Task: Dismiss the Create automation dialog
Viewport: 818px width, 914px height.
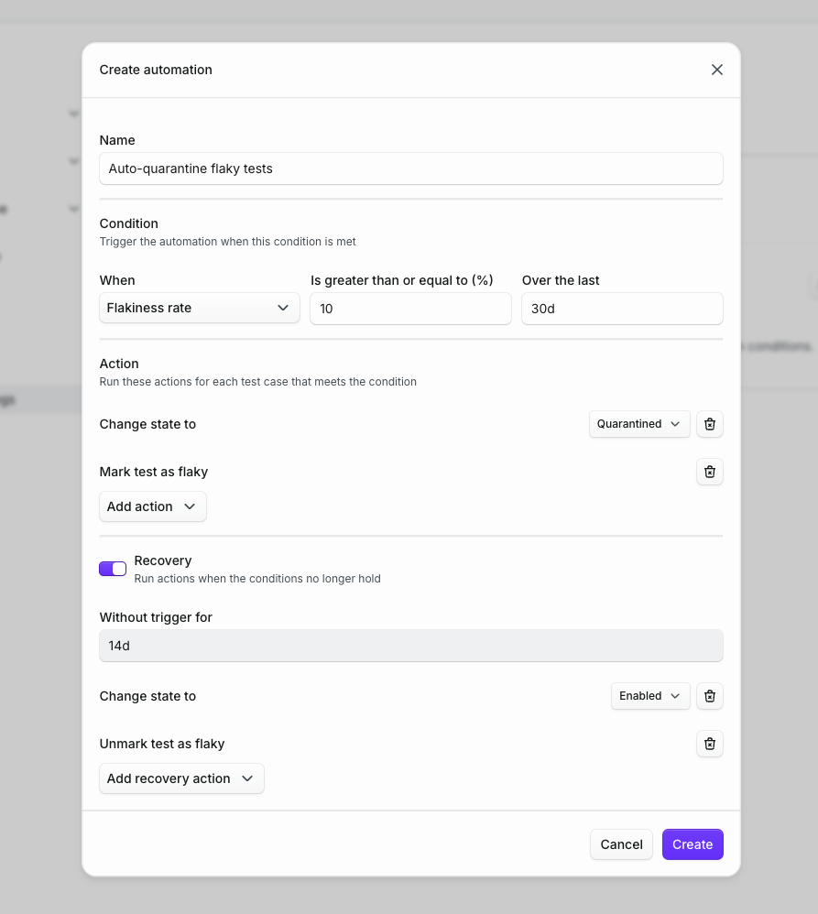Action: [x=717, y=70]
